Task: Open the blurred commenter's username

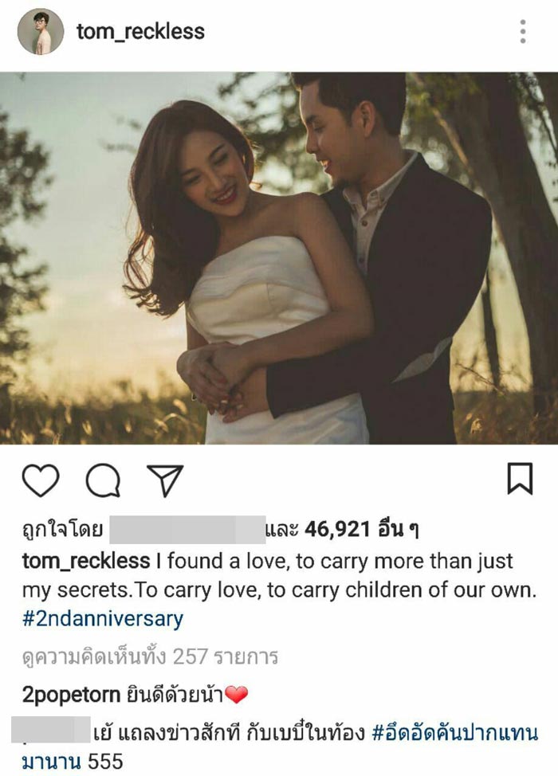Action: click(50, 730)
